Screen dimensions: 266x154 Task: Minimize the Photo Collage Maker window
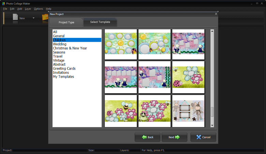(x=251, y=3)
